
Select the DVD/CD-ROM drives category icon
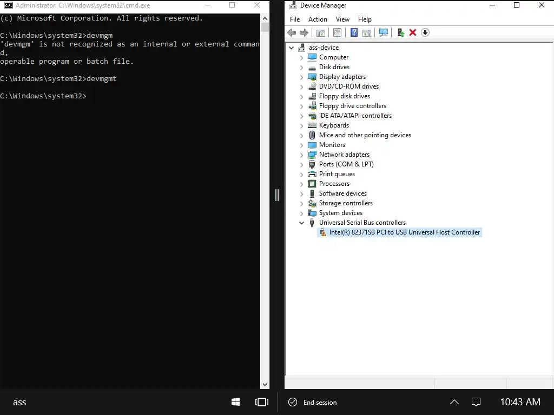point(312,86)
